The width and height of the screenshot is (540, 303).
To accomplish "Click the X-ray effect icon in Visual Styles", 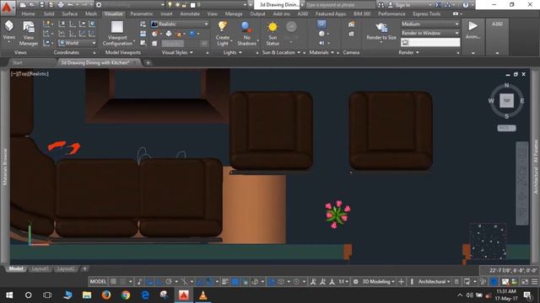I will (x=154, y=43).
